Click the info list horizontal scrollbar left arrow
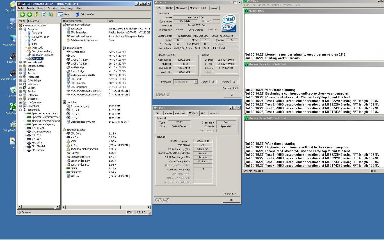 point(64,207)
